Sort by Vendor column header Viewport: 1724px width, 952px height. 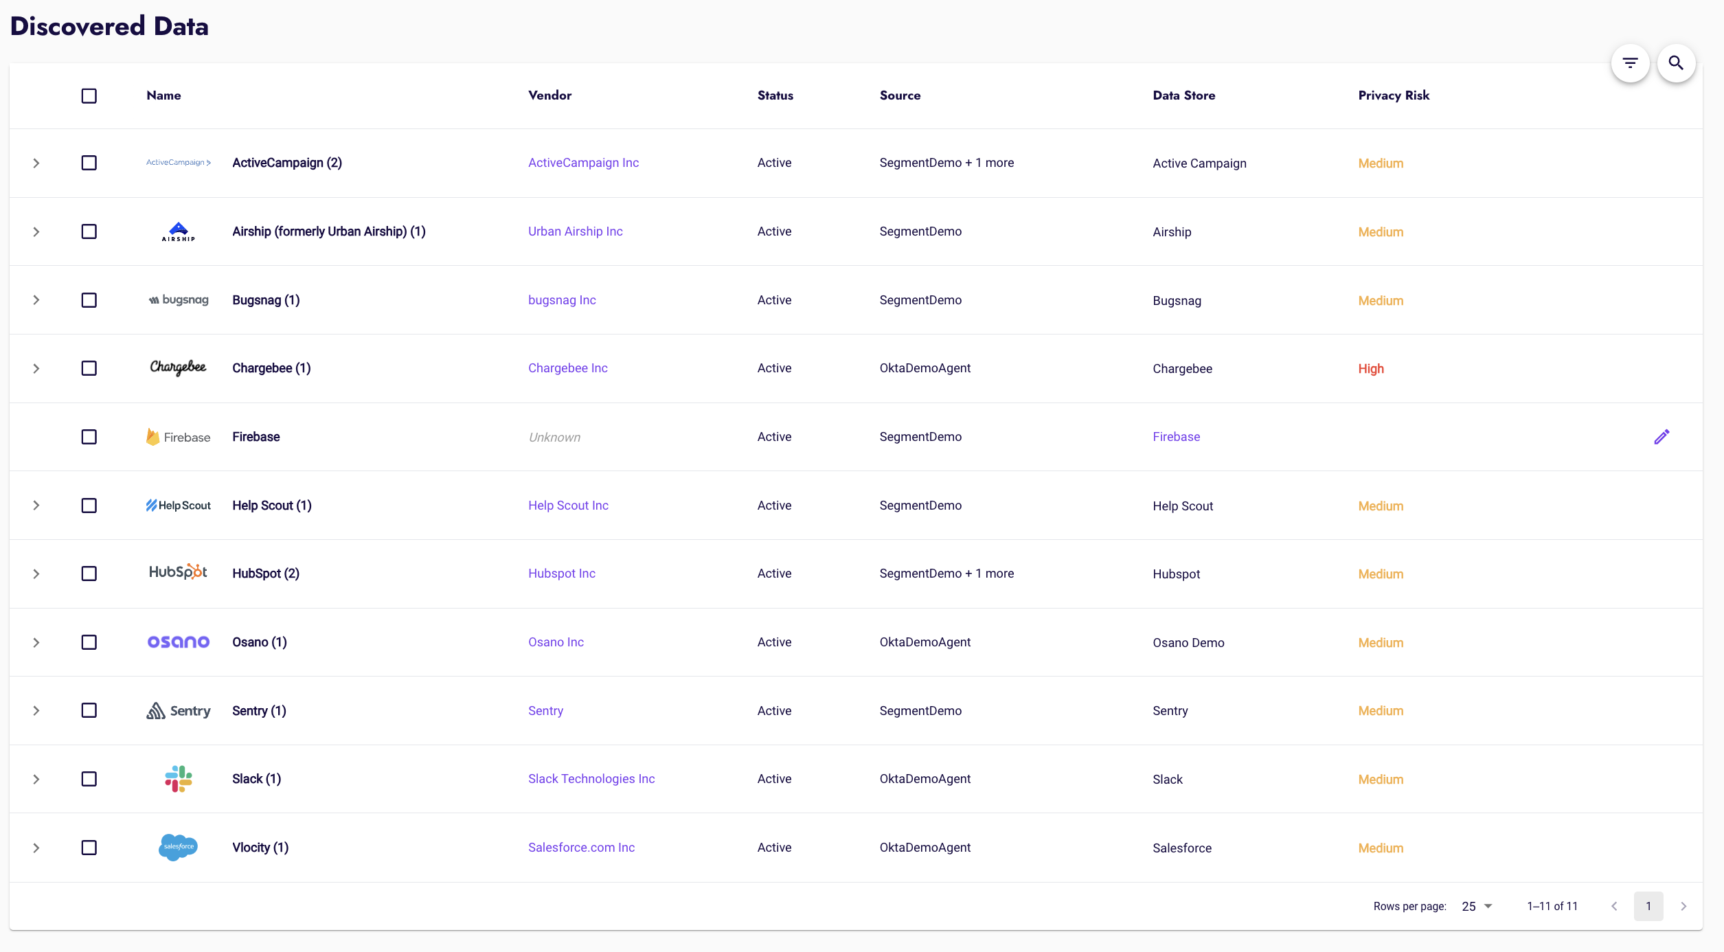pos(549,95)
